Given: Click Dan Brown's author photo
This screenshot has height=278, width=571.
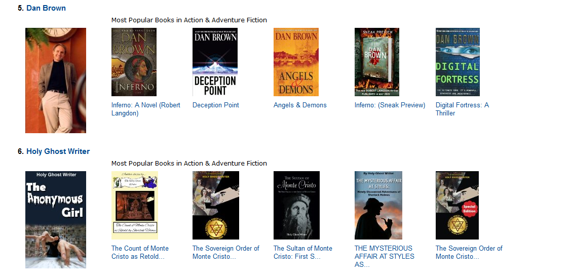Looking at the screenshot, I should click(56, 81).
